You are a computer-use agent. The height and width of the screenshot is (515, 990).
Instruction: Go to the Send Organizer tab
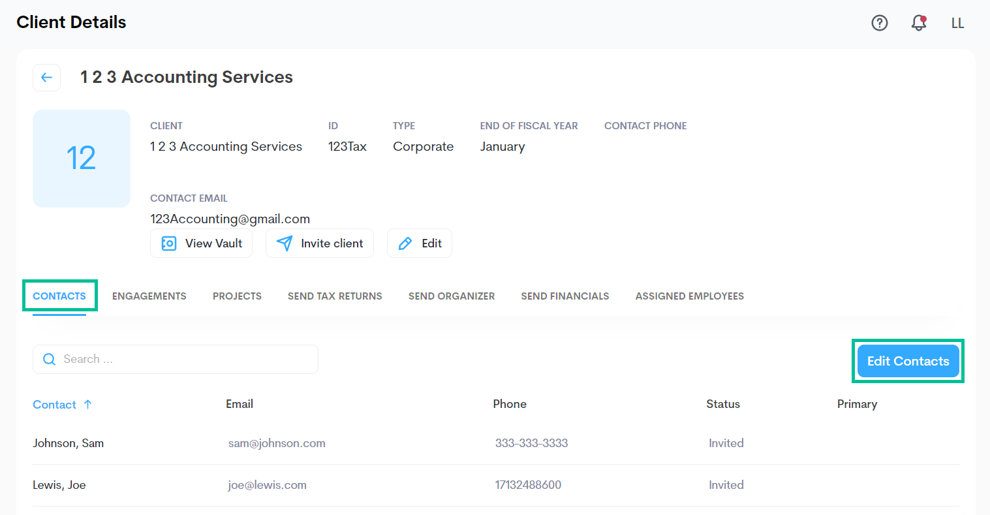[451, 296]
